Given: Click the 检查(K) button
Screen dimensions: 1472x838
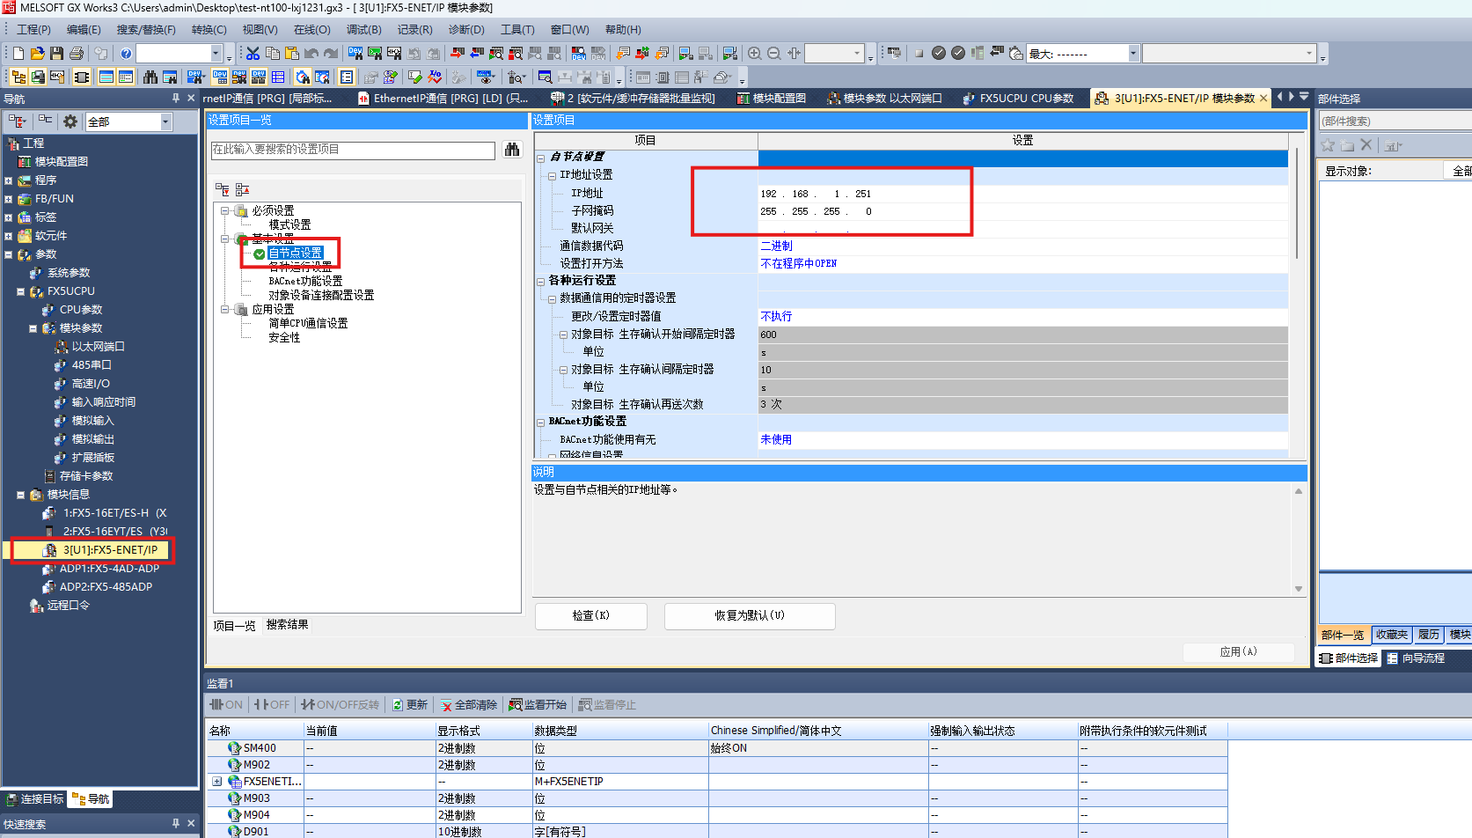Looking at the screenshot, I should point(591,615).
